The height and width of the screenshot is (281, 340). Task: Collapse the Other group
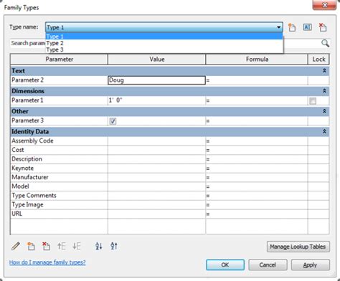click(324, 111)
